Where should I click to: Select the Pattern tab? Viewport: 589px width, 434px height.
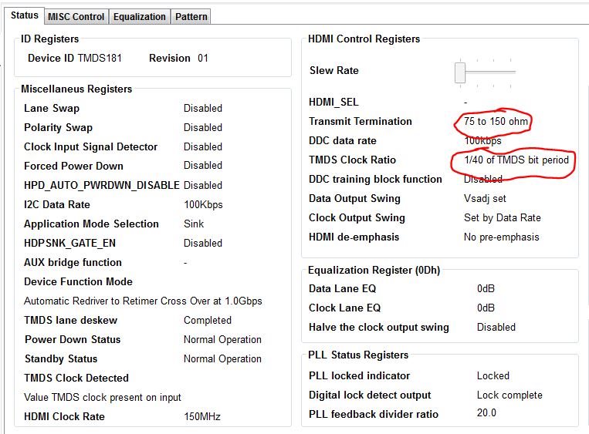[x=191, y=17]
